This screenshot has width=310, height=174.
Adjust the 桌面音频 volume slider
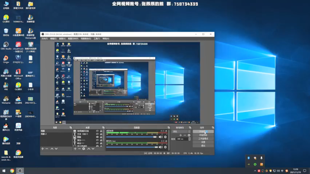tap(132, 137)
